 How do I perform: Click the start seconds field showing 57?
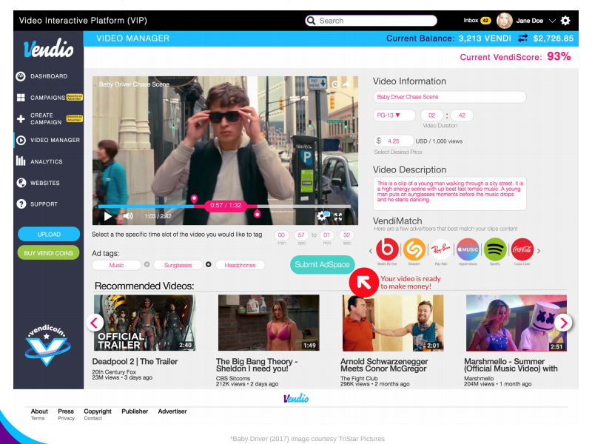[301, 235]
